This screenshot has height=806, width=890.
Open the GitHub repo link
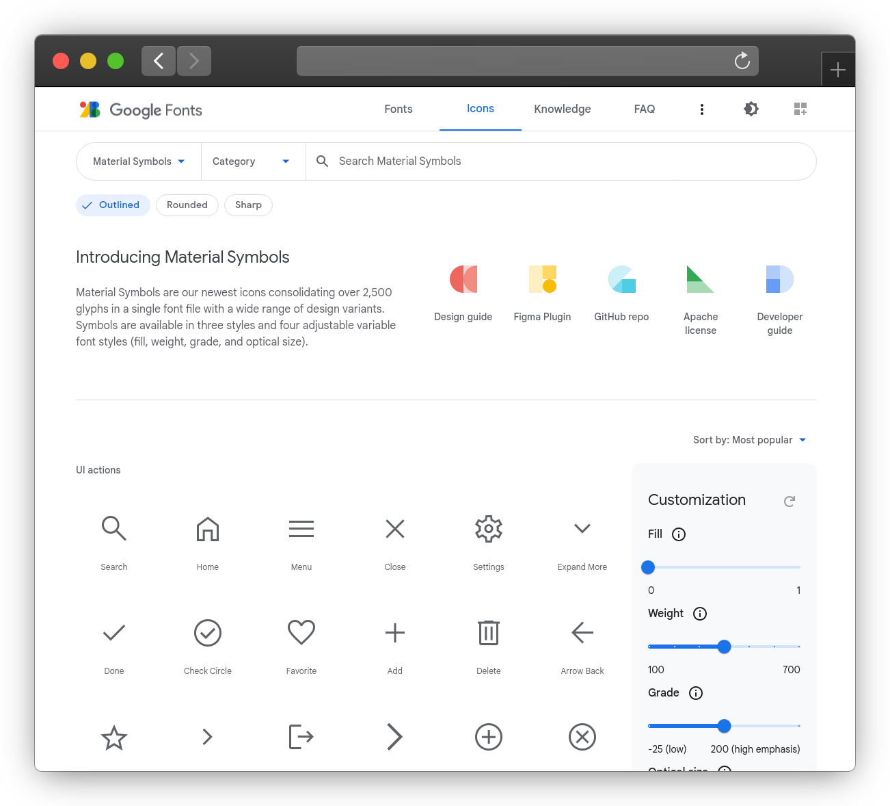[x=622, y=293]
